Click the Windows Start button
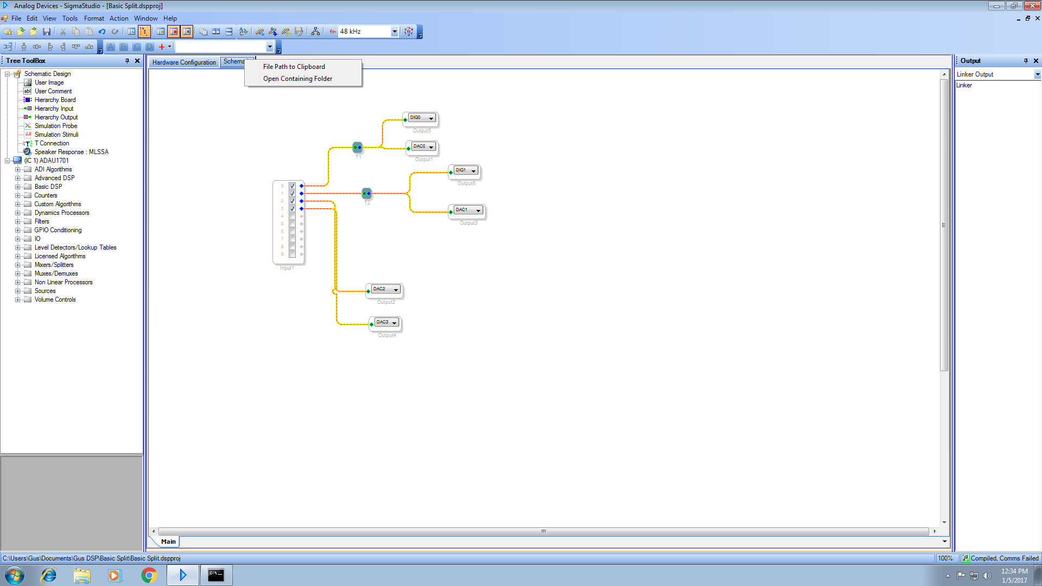Screen dimensions: 1042x586 15,575
